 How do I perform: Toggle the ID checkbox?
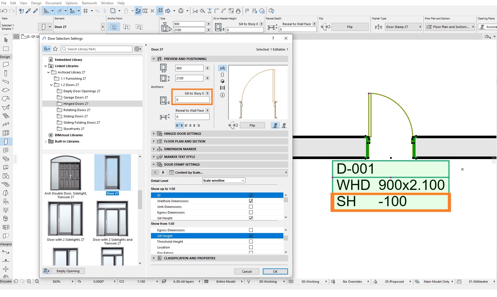click(x=251, y=195)
